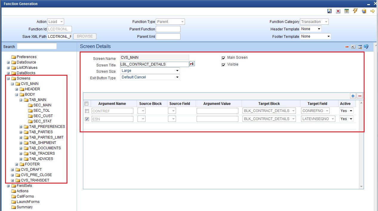The width and height of the screenshot is (378, 211).
Task: Click the Preferences folder icon
Action: (x=13, y=57)
